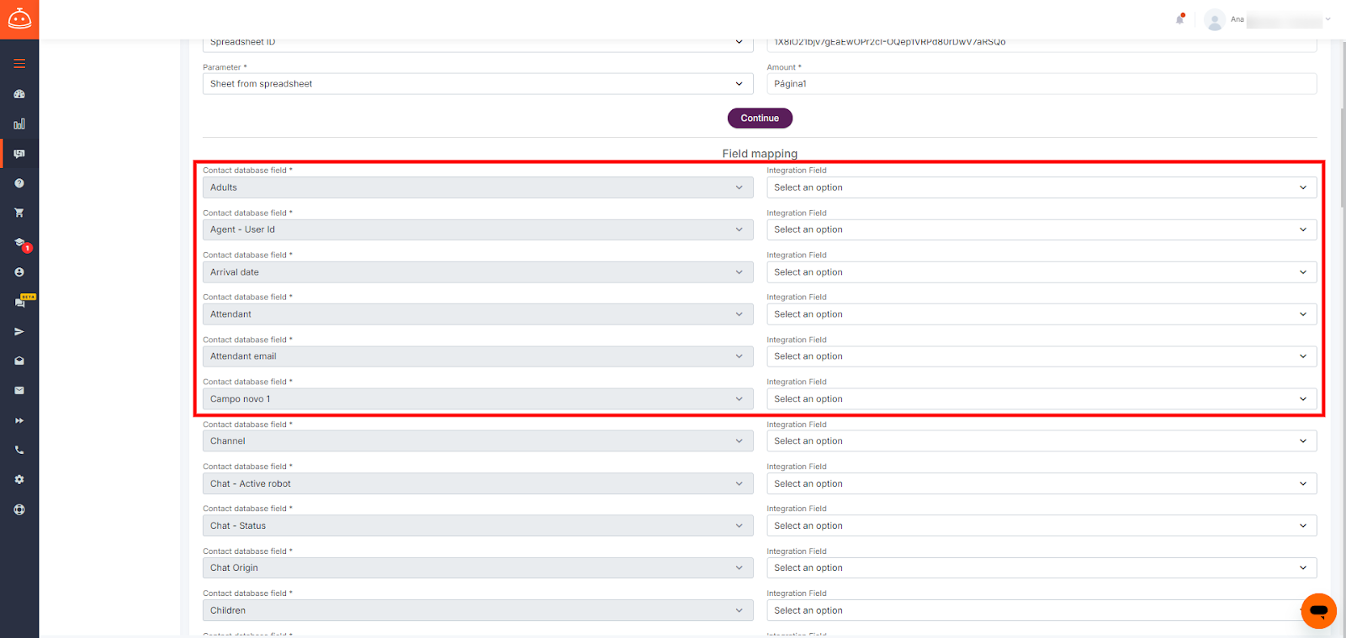Select integration field for Arrival date row

pyautogui.click(x=1041, y=272)
